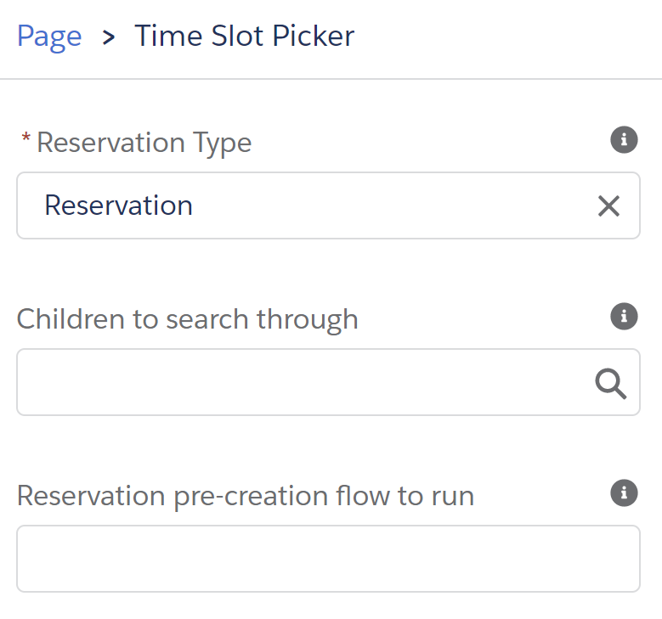Image resolution: width=662 pixels, height=619 pixels.
Task: Click the Reservation pre-creation flow text box
Action: point(328,559)
